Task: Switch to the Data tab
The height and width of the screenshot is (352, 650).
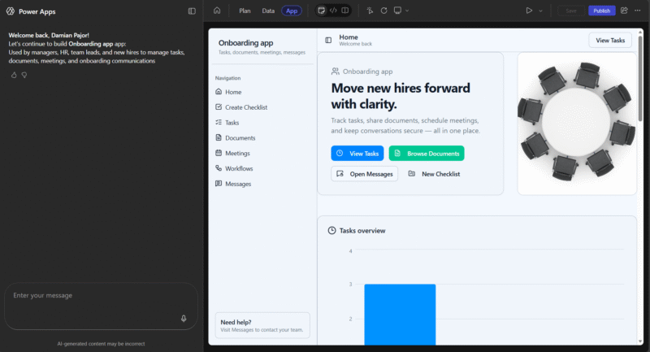Action: click(268, 11)
